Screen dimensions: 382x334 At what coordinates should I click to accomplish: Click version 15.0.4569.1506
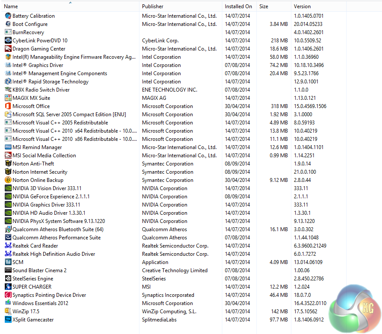point(310,106)
